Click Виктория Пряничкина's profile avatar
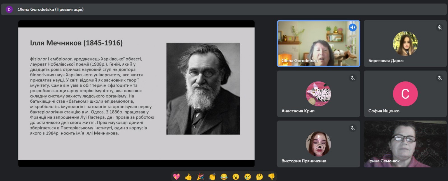The image size is (448, 181). [318, 144]
